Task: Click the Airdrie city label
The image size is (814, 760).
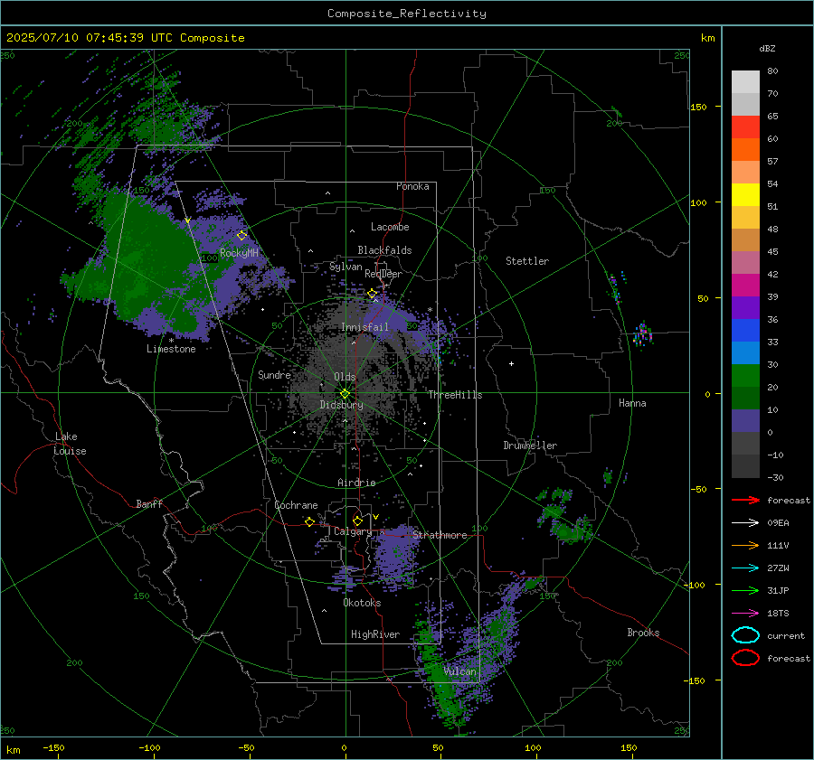Action: pos(356,483)
